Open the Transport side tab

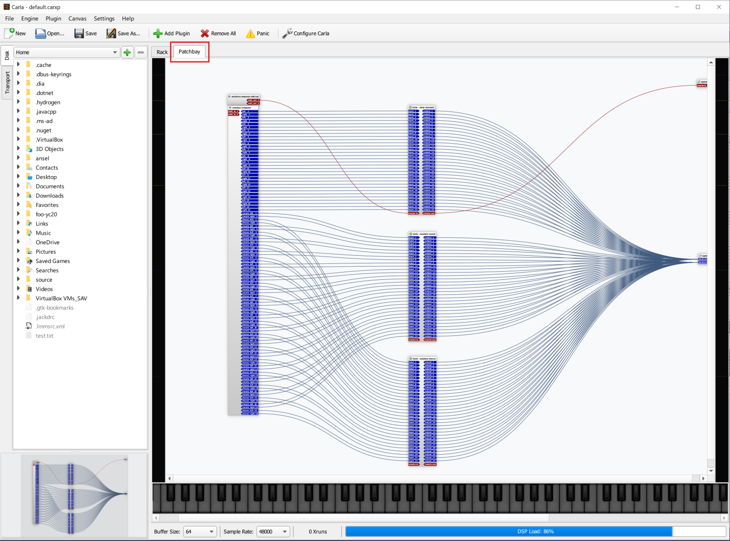point(7,83)
